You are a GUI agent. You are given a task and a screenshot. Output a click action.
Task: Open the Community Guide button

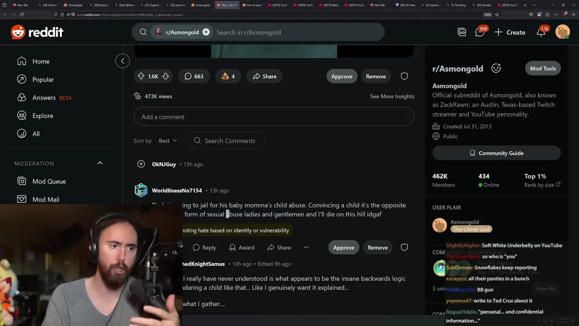[x=497, y=153]
